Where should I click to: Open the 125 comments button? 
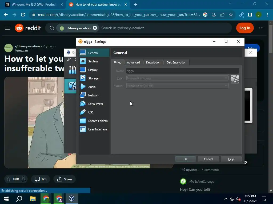coord(41,179)
